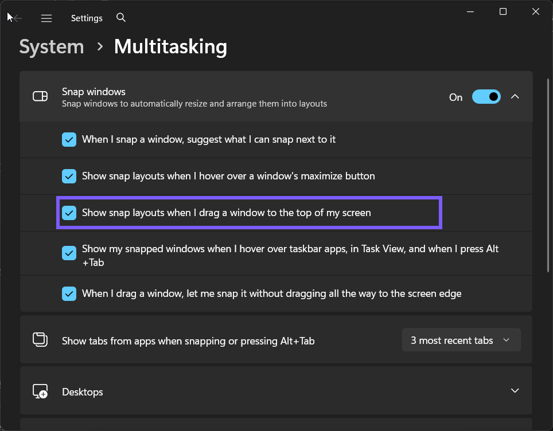Click 'Show tabs from apps when snapping' label

(x=188, y=341)
